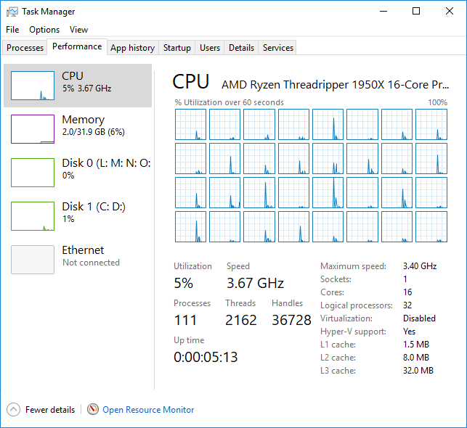Screen dimensions: 467x428
Task: Click the up time value 0:00:05:13
Action: pyautogui.click(x=206, y=357)
